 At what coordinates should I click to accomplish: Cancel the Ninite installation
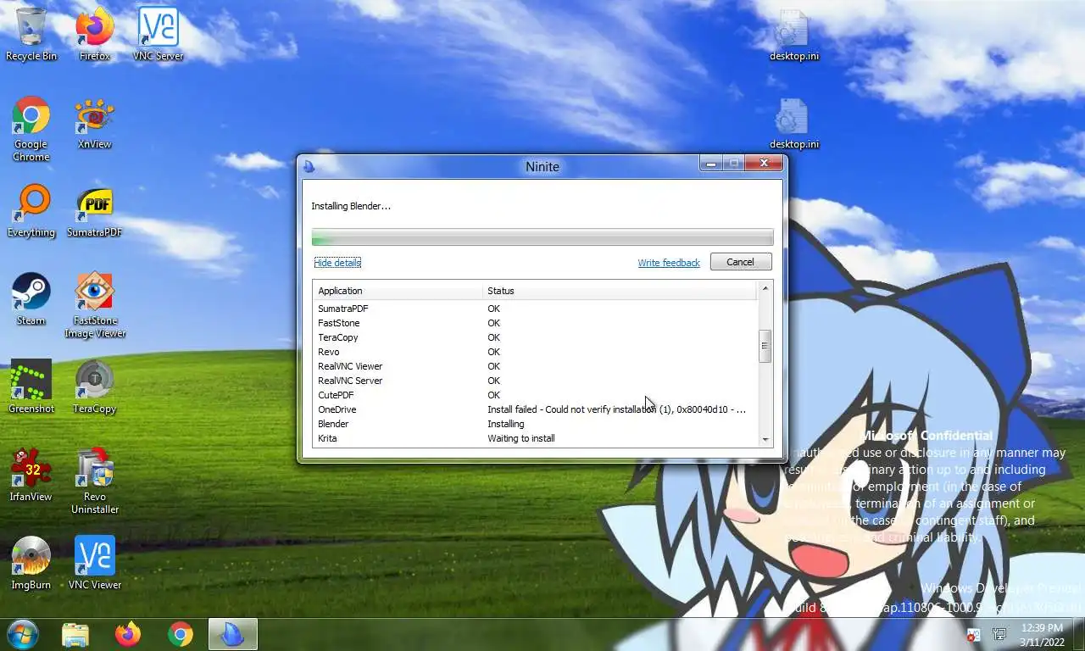coord(741,262)
